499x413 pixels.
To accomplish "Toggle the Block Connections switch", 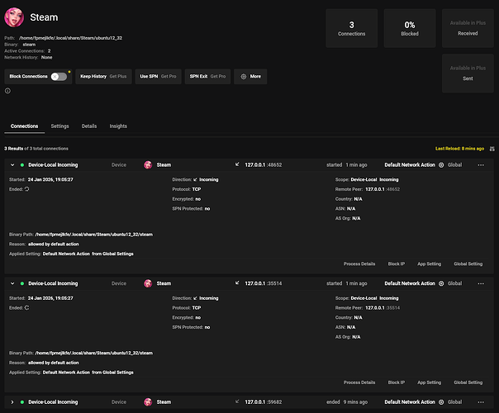I will [59, 76].
